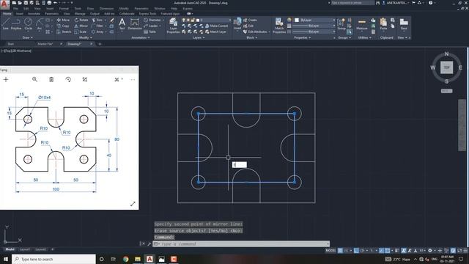Expand the Utilities panel

pos(365,37)
